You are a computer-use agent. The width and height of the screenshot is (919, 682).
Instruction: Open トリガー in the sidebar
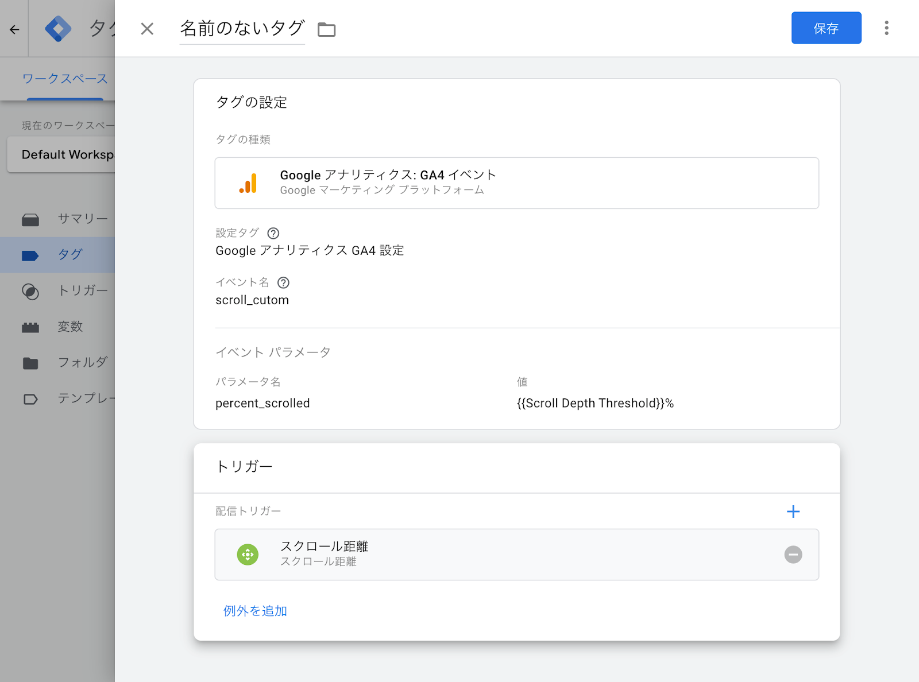(83, 290)
